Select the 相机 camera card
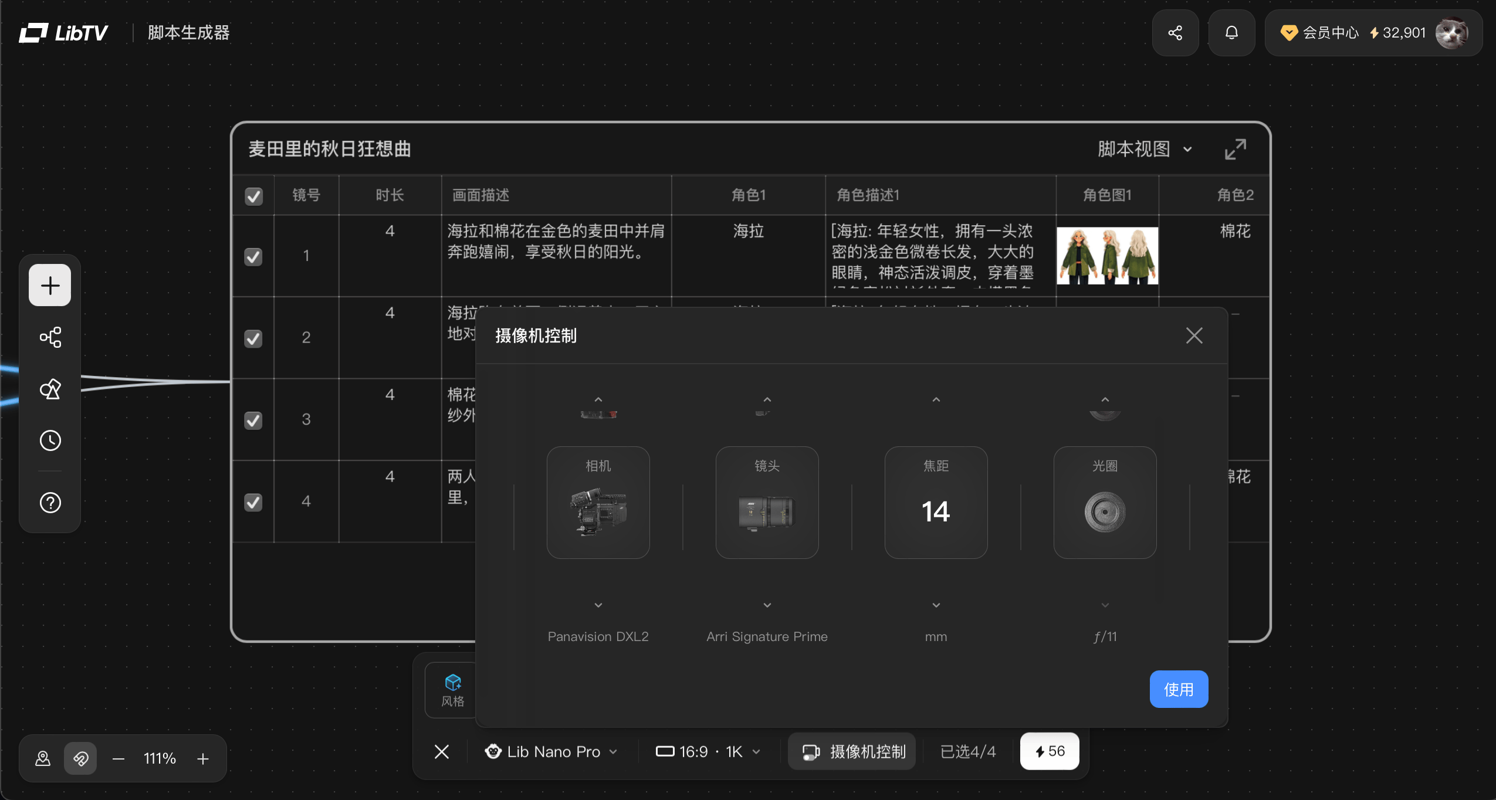This screenshot has width=1496, height=800. 598,503
